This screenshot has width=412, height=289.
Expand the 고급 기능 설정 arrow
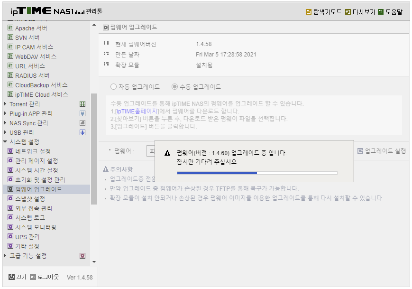click(5, 256)
